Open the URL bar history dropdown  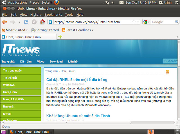[138, 22]
